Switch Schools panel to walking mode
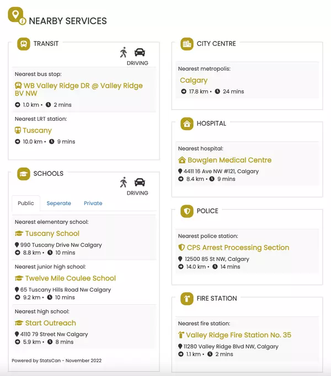331x376 pixels. [124, 182]
